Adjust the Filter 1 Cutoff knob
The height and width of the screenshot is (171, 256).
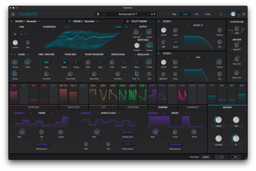coord(164,30)
